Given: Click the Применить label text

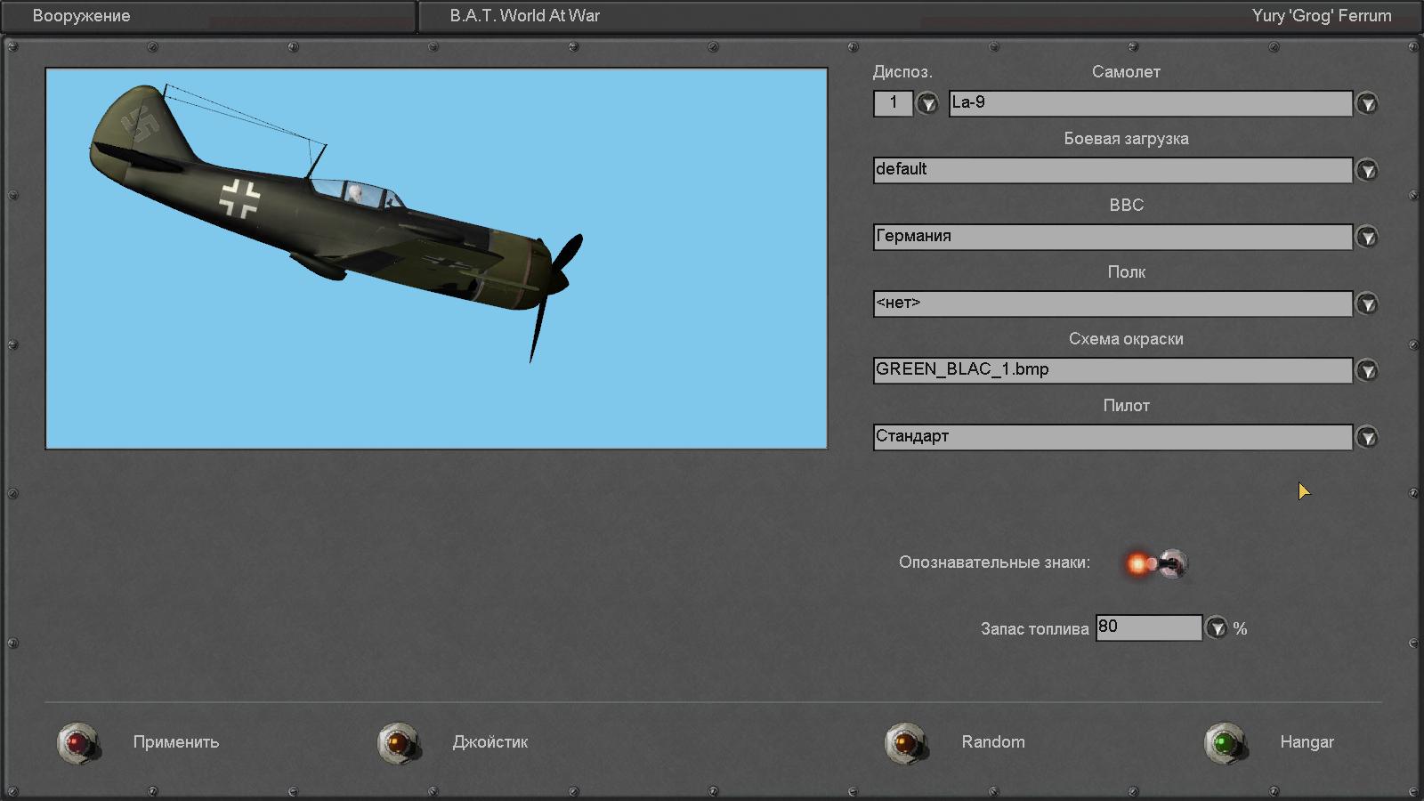Looking at the screenshot, I should [x=176, y=742].
